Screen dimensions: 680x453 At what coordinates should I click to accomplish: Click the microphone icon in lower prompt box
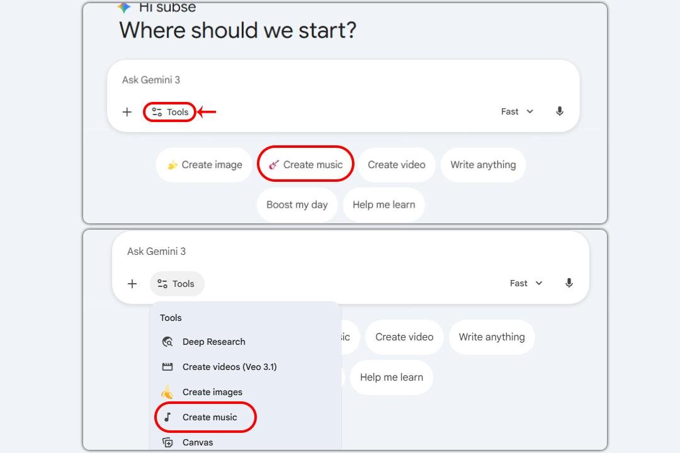point(569,283)
